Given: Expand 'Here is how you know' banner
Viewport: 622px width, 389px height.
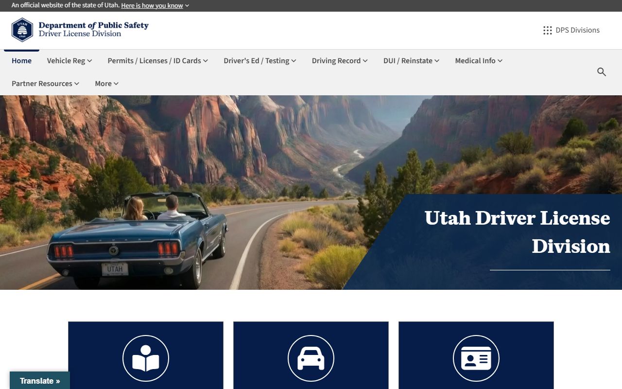Looking at the screenshot, I should tap(155, 6).
